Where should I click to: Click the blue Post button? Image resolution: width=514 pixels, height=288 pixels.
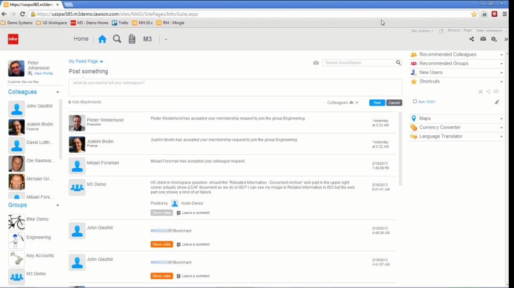click(377, 102)
